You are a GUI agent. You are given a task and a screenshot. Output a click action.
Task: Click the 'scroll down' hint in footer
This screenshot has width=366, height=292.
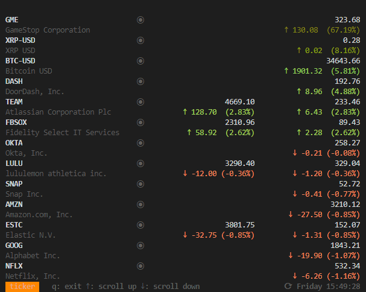click(170, 287)
